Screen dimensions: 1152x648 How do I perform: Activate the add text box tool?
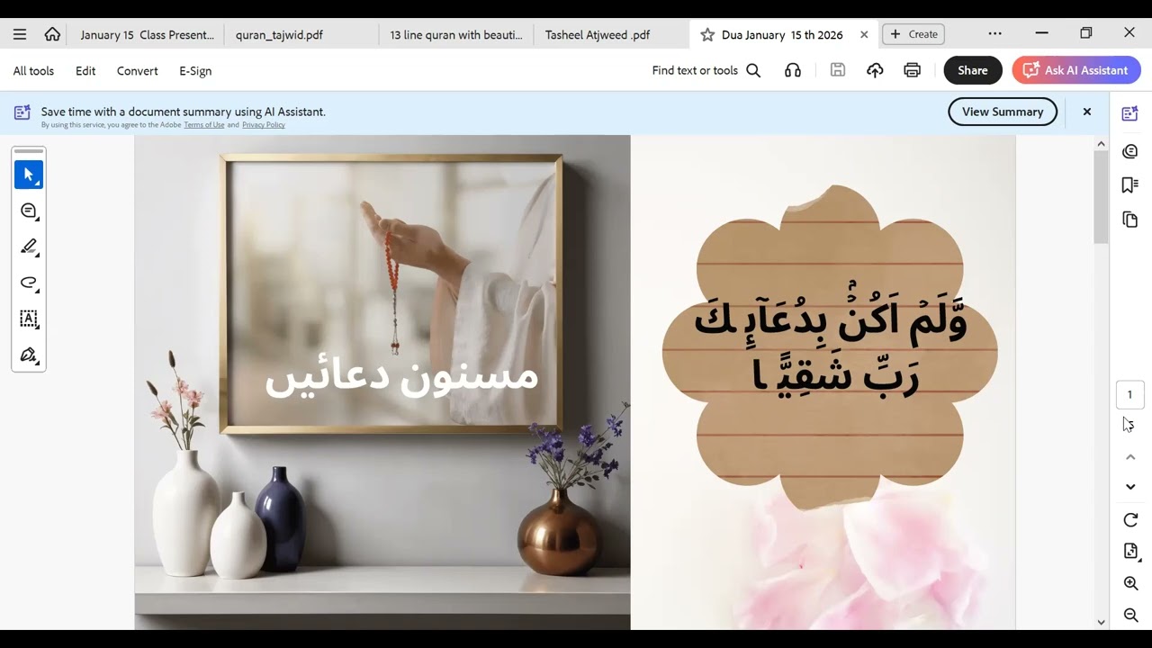(29, 319)
